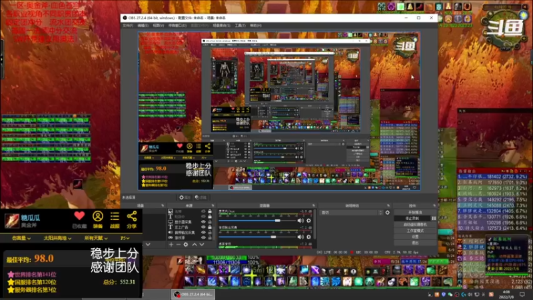533x300 pixels.
Task: Click the 属性 properties button
Action: (185, 197)
